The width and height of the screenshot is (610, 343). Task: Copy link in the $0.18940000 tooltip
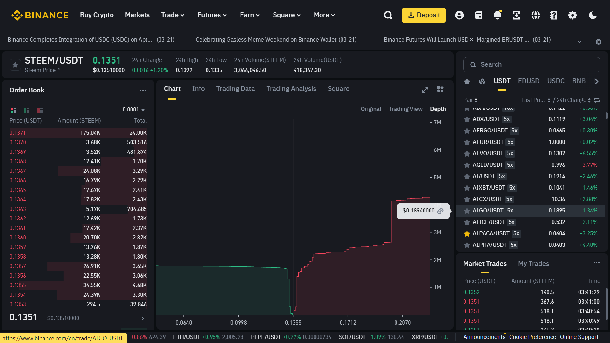coord(440,211)
